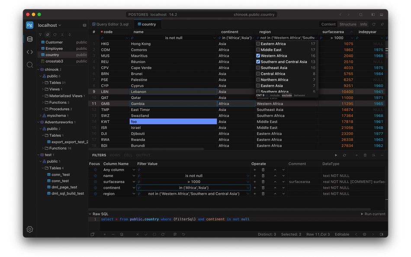The height and width of the screenshot is (257, 411).
Task: Click the lightning icon in region filter
Action: [x=139, y=194]
